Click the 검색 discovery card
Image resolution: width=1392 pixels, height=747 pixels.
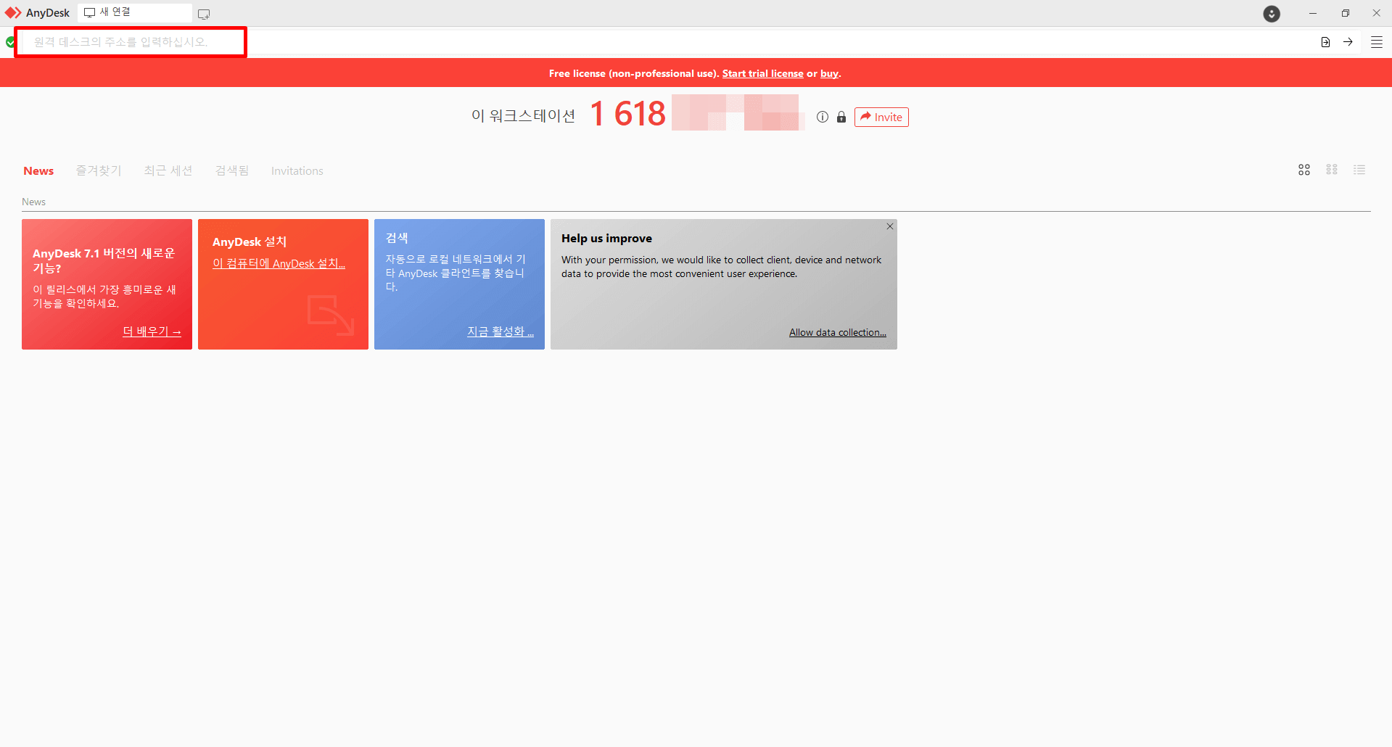(459, 284)
